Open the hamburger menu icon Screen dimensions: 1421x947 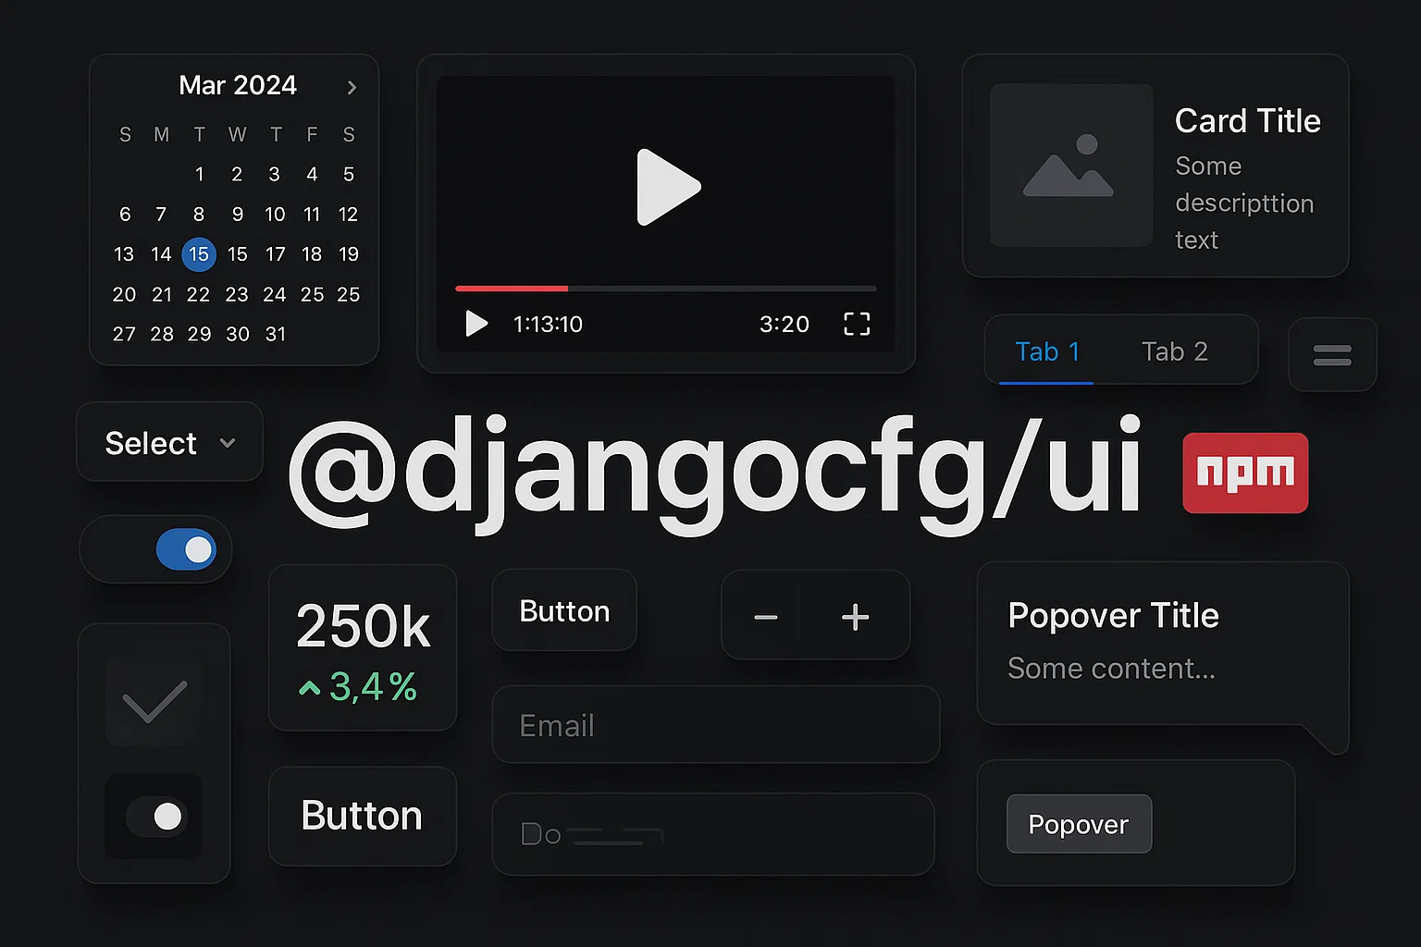coord(1332,355)
